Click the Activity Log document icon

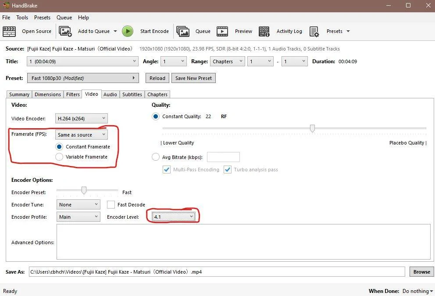click(264, 32)
